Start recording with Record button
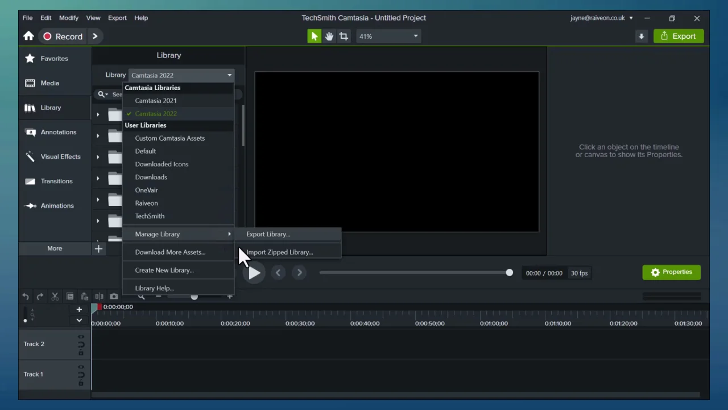The image size is (728, 410). pyautogui.click(x=63, y=36)
